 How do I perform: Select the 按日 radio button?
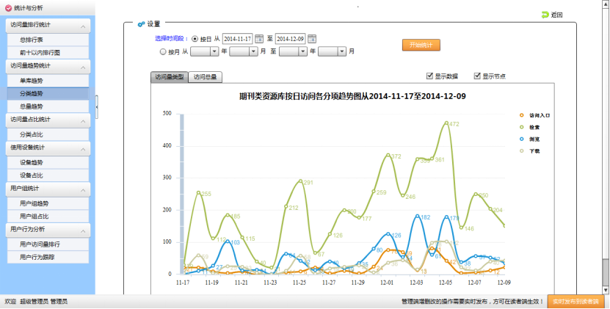click(x=195, y=38)
